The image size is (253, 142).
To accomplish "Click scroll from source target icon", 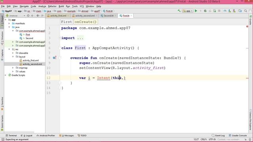I will (x=28, y=16).
